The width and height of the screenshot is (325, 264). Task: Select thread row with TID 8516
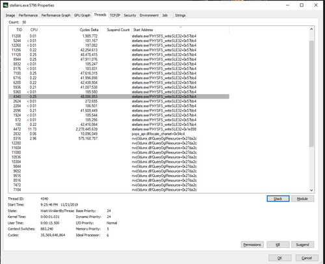119,180
